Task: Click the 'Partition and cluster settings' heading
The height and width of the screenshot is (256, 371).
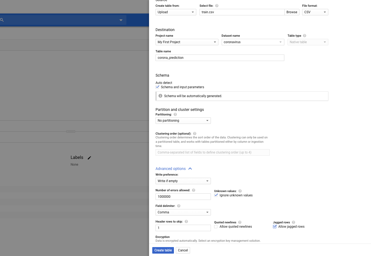Action: [180, 110]
